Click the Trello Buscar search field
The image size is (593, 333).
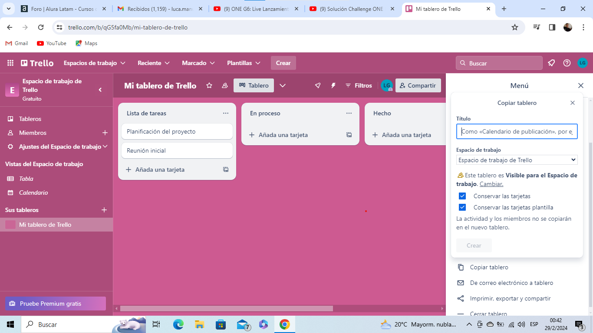(x=499, y=63)
